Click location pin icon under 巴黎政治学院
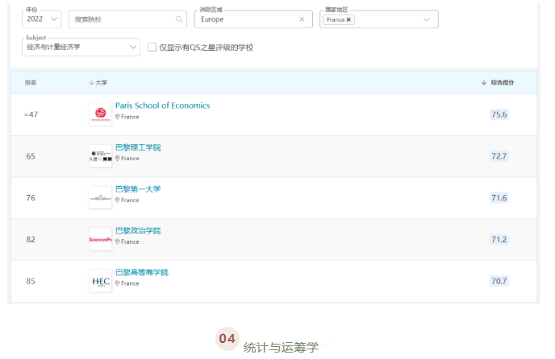555x359 pixels. (x=118, y=241)
